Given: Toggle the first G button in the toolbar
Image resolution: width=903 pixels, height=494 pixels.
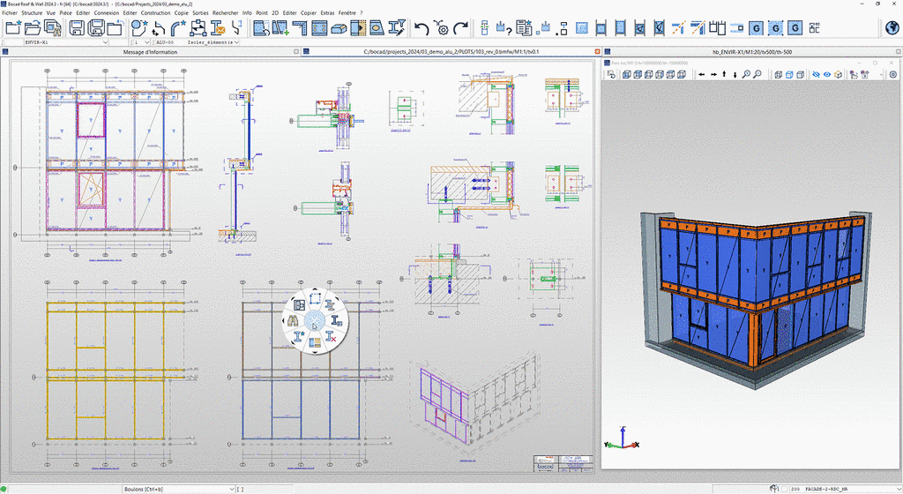Looking at the screenshot, I should tap(756, 28).
